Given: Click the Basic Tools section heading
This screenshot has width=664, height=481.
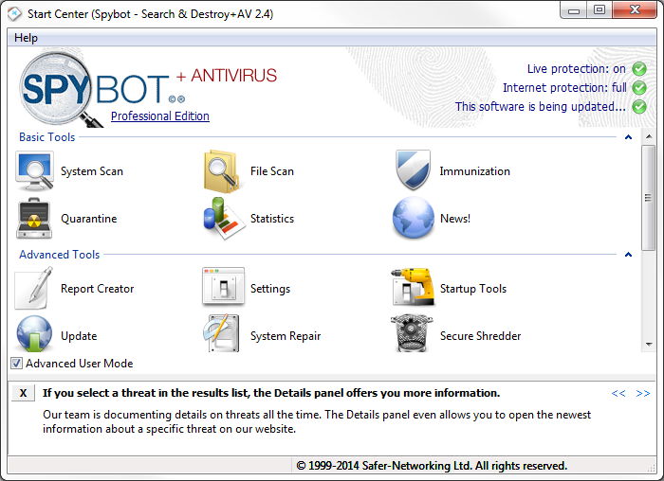Looking at the screenshot, I should [47, 137].
